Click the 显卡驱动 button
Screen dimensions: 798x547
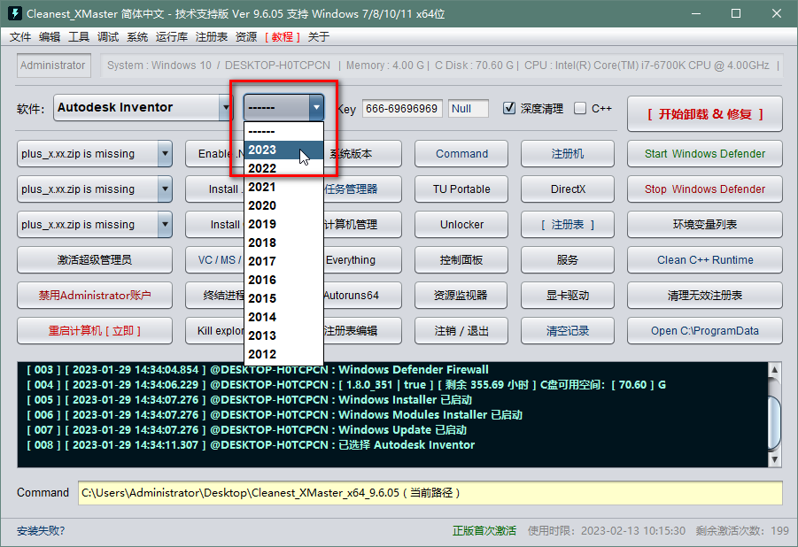(568, 295)
